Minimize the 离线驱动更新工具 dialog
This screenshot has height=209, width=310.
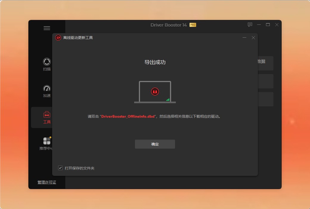pyautogui.click(x=244, y=38)
